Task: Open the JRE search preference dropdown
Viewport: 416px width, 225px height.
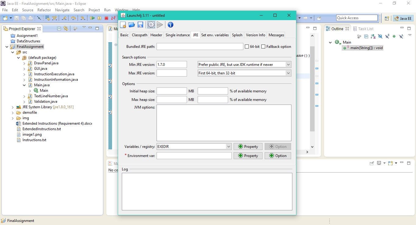Action: click(288, 64)
